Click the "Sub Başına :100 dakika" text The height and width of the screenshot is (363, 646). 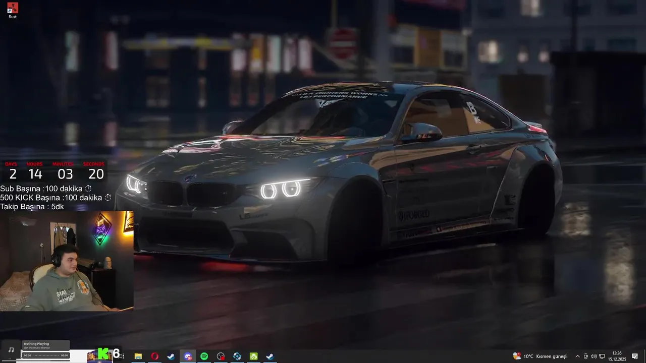[46, 189]
